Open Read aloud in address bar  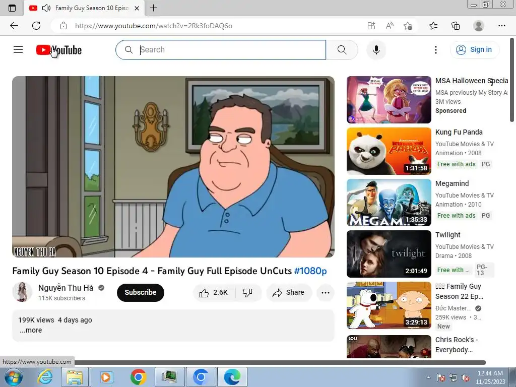pyautogui.click(x=390, y=26)
